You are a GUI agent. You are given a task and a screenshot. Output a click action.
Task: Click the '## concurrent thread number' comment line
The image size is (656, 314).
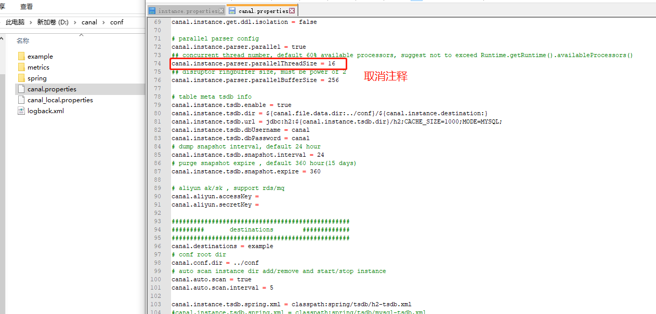pyautogui.click(x=402, y=55)
